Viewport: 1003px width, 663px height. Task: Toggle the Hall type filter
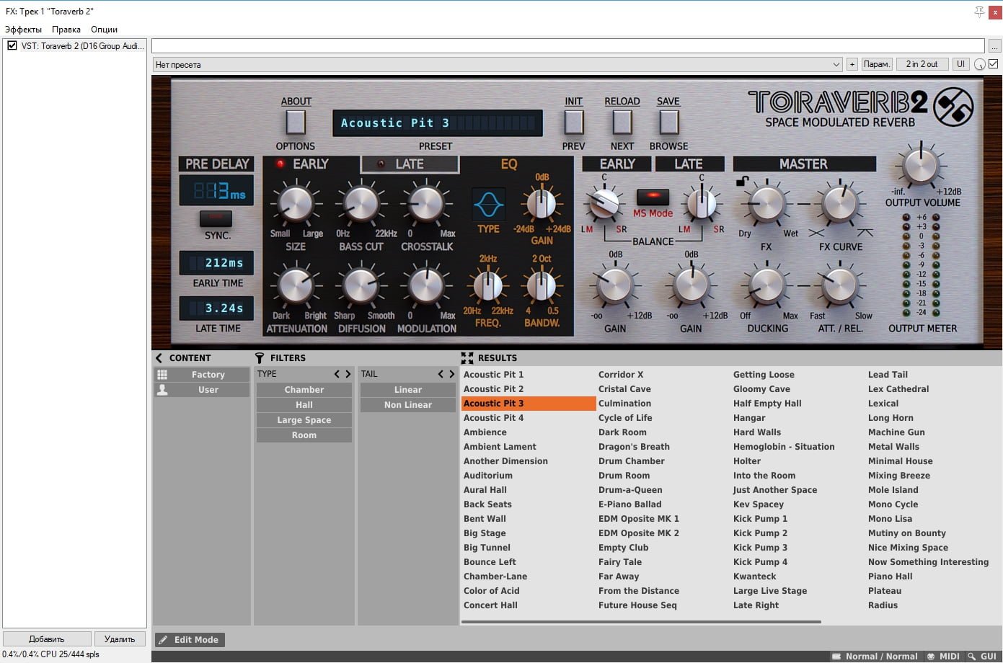tap(304, 405)
